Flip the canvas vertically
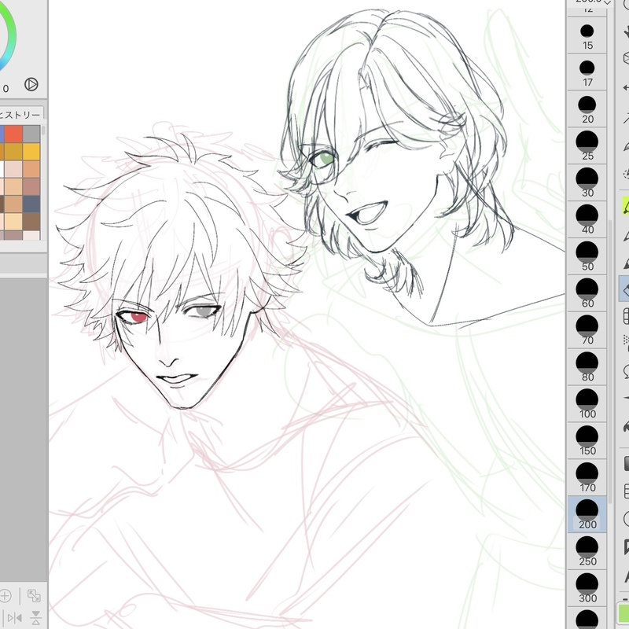This screenshot has width=629, height=629. click(x=35, y=617)
